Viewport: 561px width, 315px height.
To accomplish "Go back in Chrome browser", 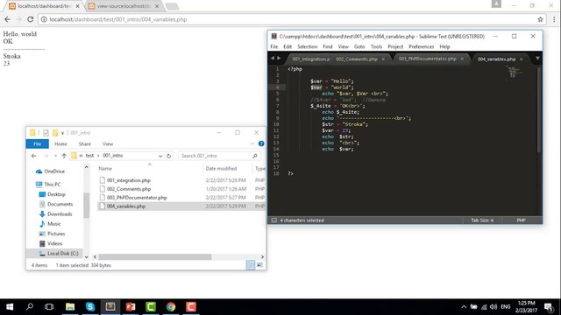I will tap(8, 19).
